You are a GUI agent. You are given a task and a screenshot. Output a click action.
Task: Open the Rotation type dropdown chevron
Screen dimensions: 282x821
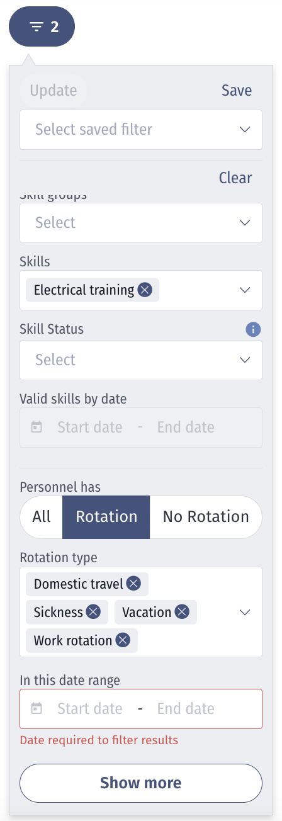point(245,612)
